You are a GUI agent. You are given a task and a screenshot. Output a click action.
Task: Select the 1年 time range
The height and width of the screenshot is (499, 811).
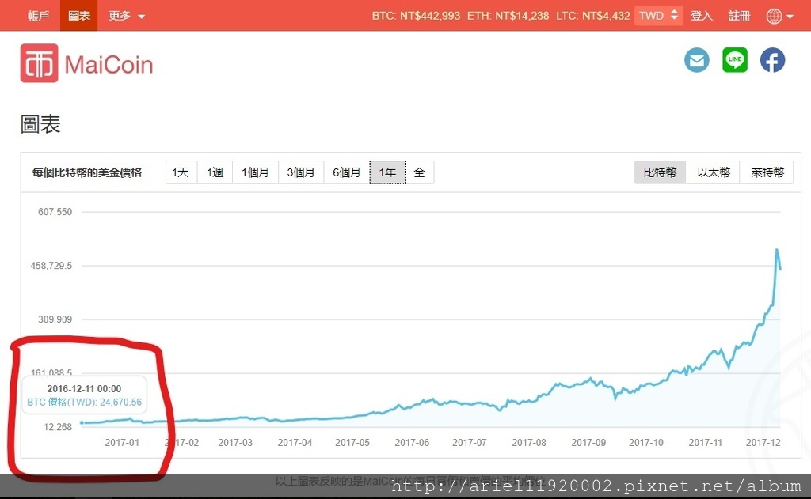387,172
